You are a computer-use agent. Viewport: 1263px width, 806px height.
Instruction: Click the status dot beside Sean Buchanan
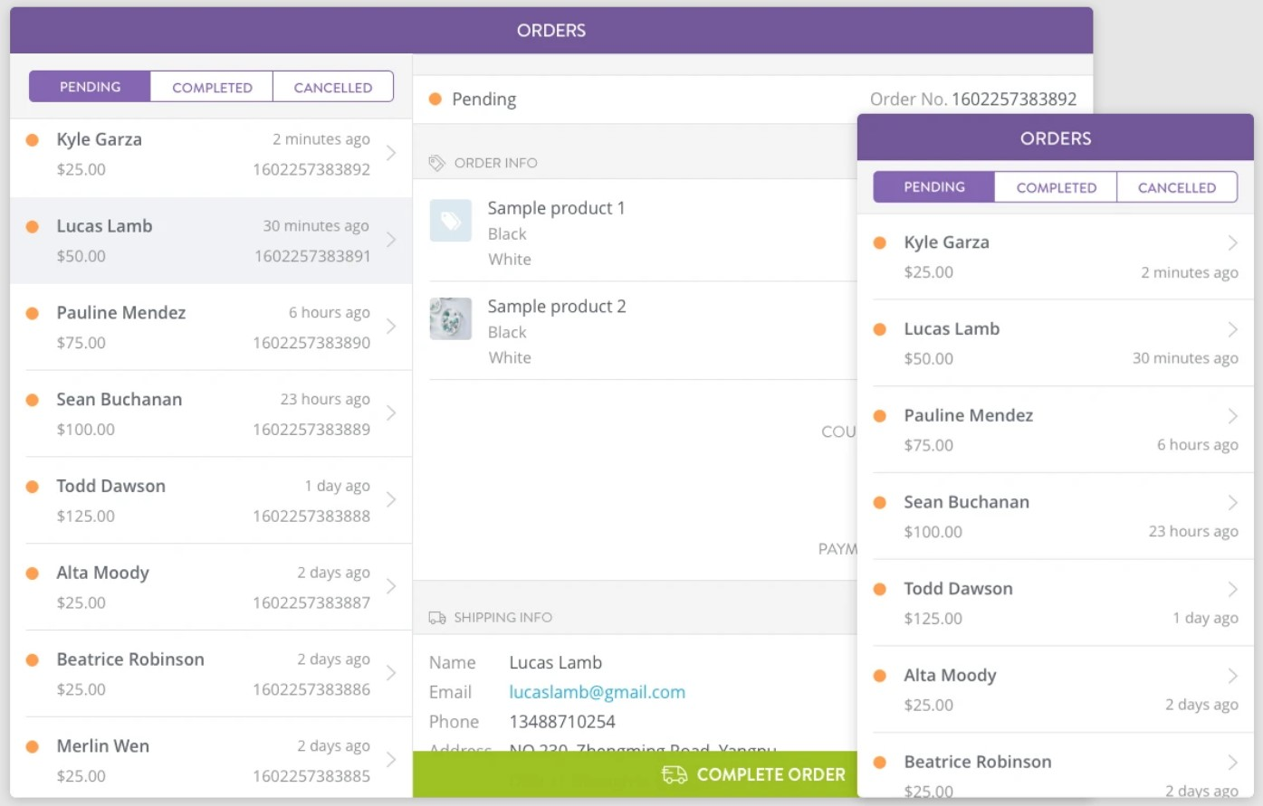click(33, 400)
